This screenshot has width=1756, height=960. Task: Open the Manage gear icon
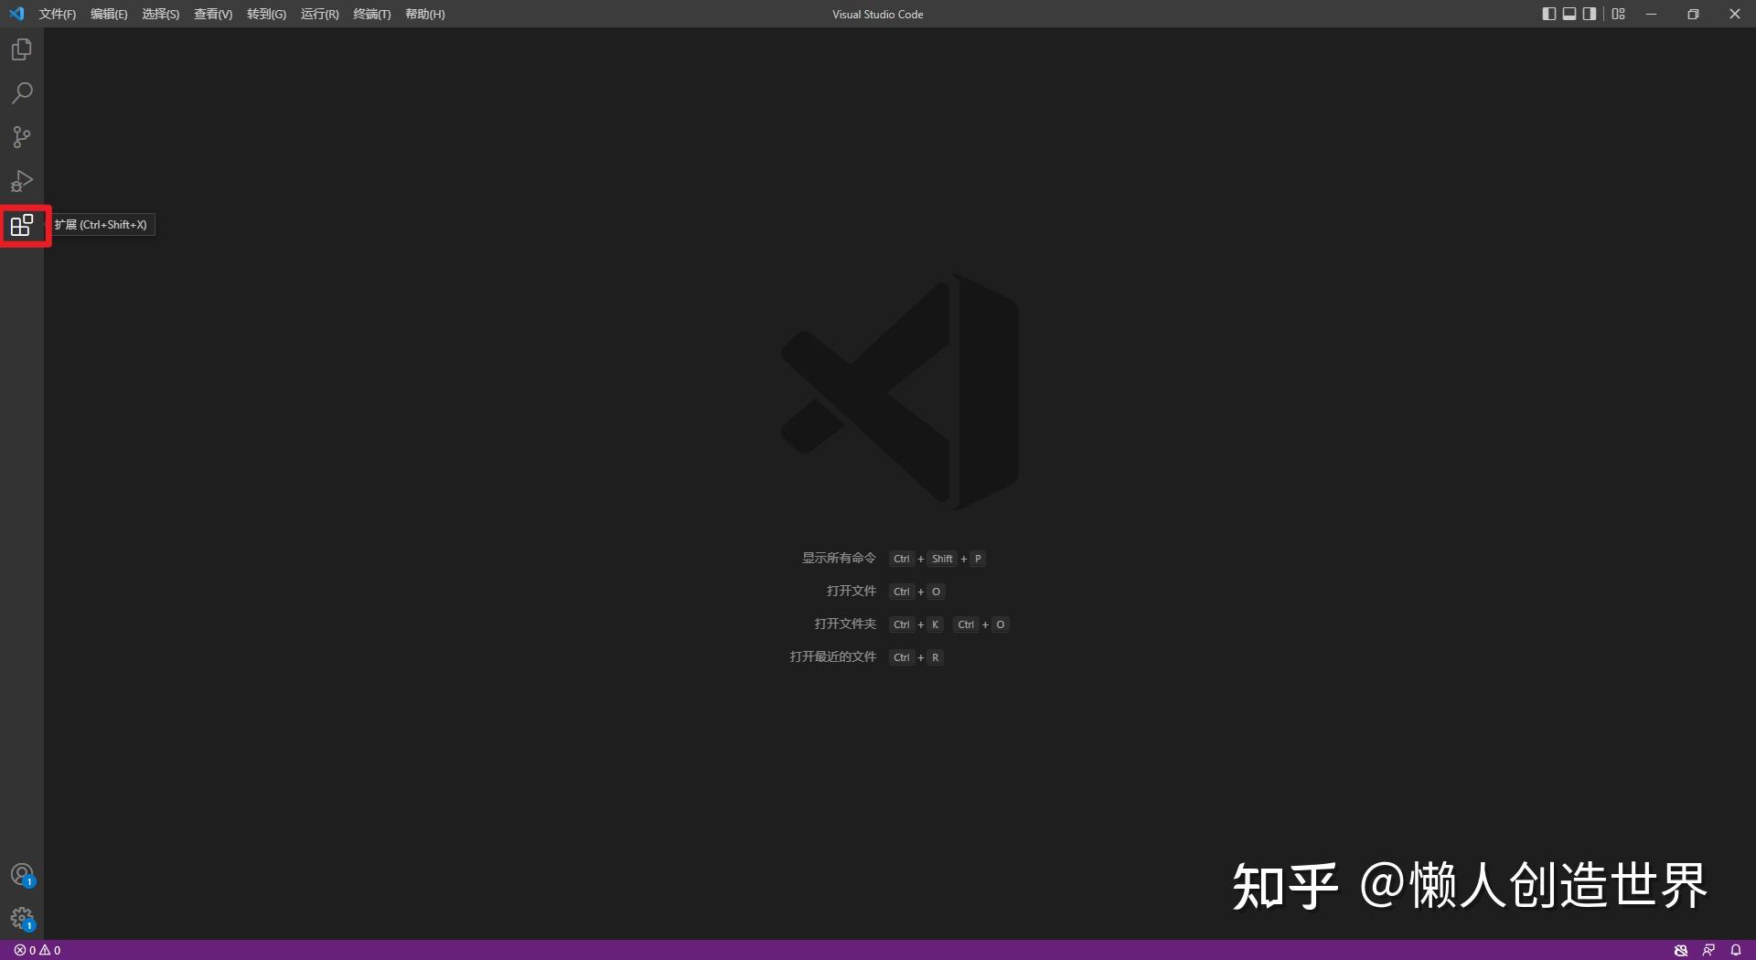click(22, 919)
